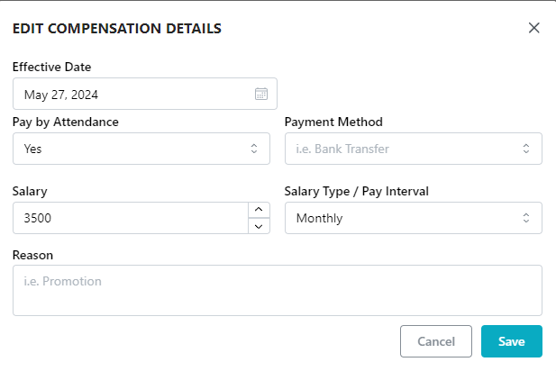Increase salary with the up arrow
The image size is (556, 371).
(258, 210)
